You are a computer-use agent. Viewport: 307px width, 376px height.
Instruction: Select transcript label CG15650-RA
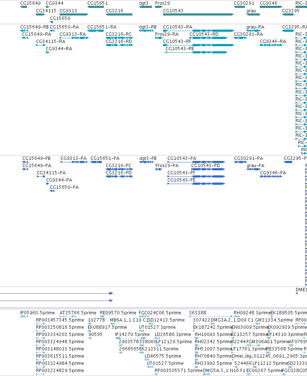coord(65,27)
